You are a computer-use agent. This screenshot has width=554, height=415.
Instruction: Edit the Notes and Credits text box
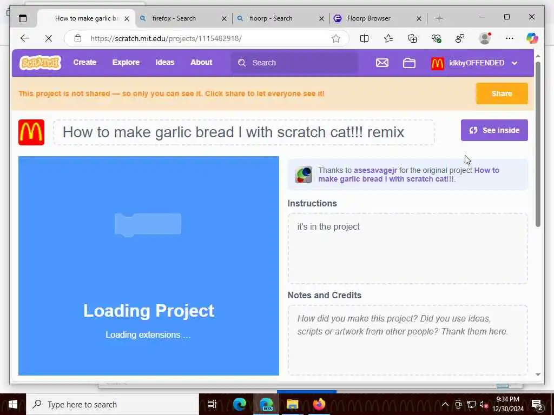tap(408, 340)
